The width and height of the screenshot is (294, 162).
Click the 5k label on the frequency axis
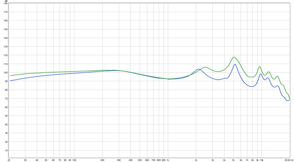click(x=233, y=160)
